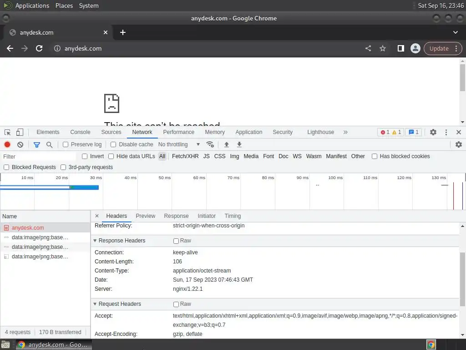Click the blue issues counter badge
This screenshot has width=466, height=350.
414,132
